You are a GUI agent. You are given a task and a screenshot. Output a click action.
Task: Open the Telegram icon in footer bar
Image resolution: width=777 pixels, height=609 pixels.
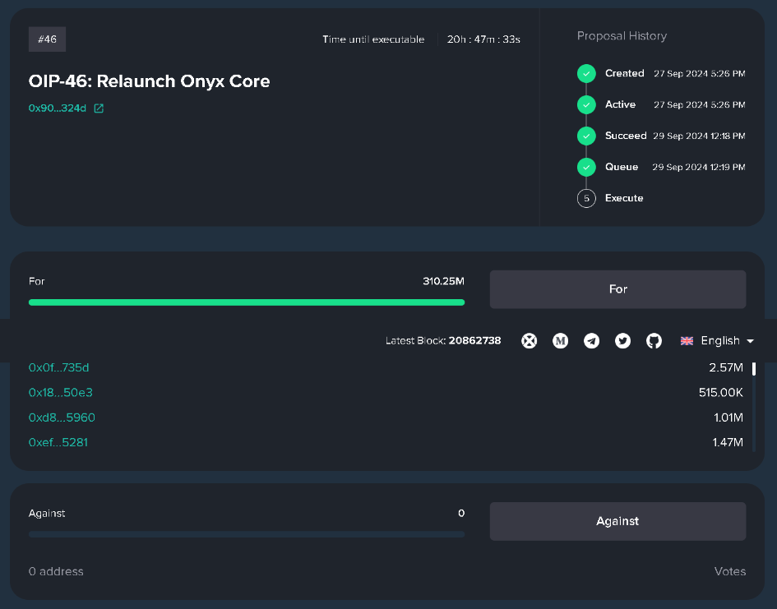pyautogui.click(x=592, y=340)
